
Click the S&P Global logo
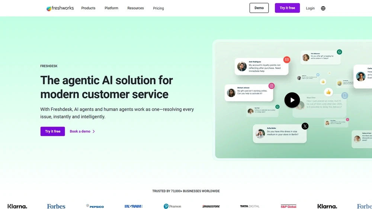pos(289,206)
